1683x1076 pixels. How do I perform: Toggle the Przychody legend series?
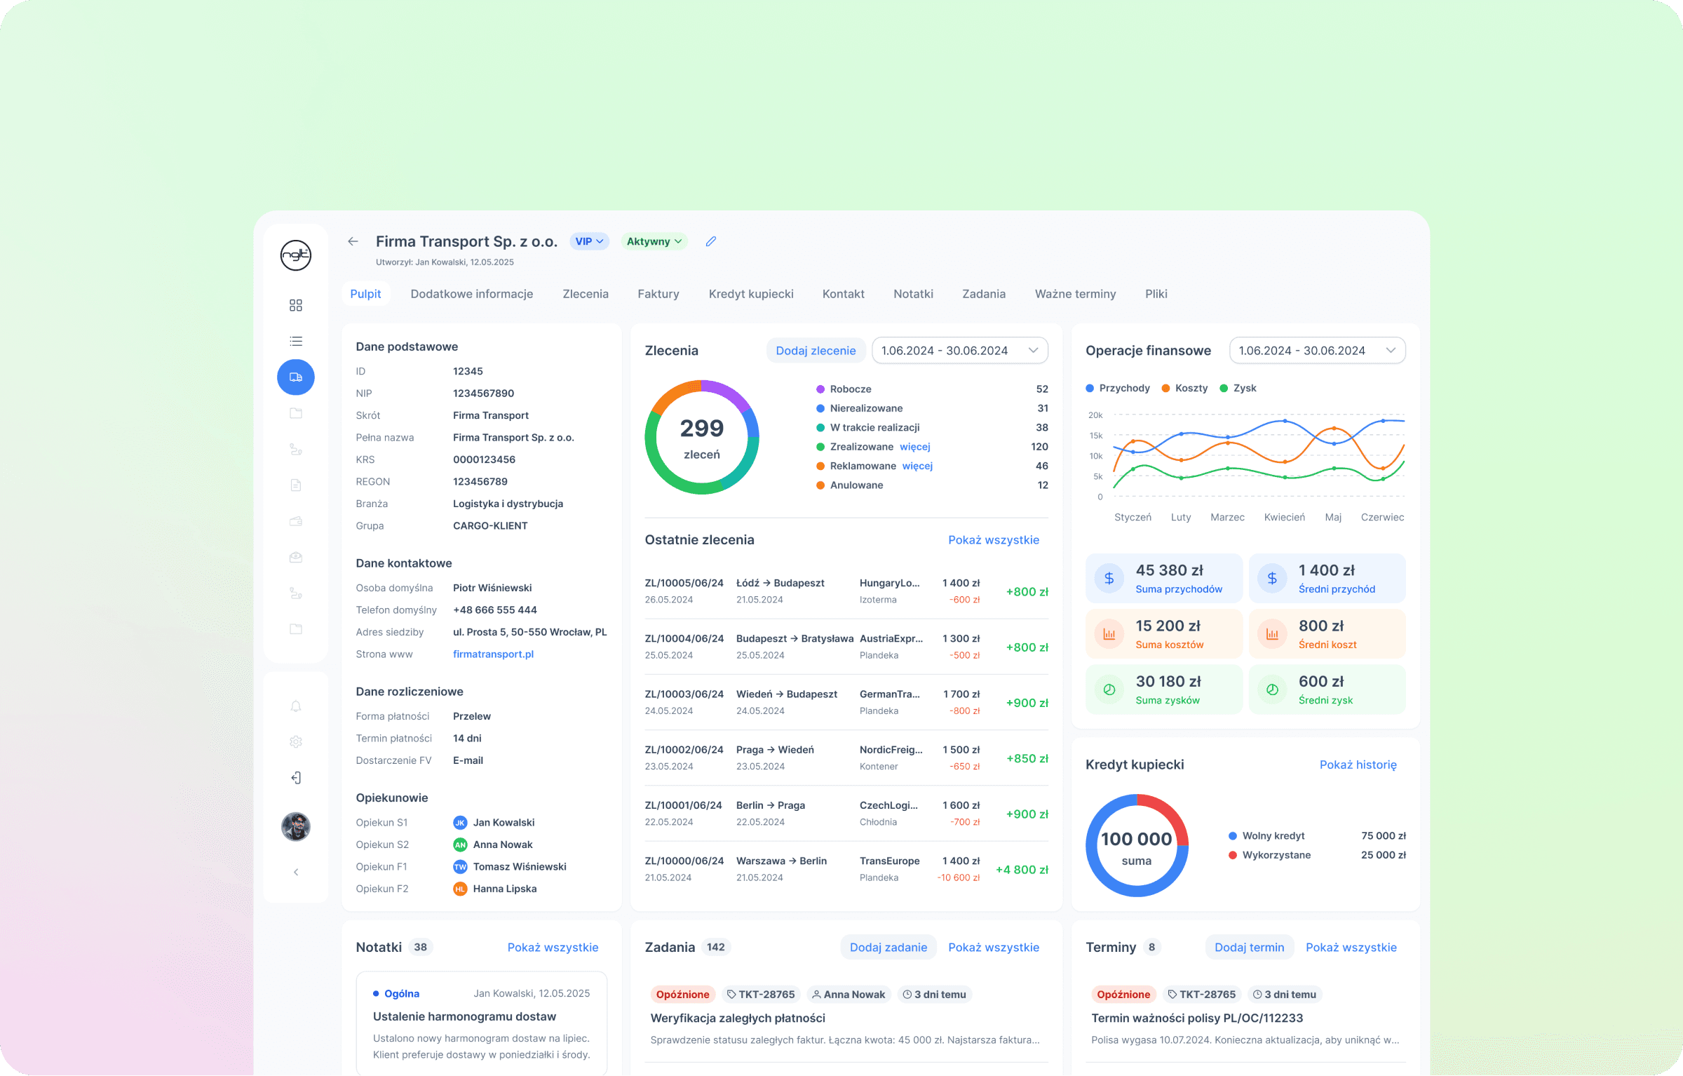point(1118,388)
